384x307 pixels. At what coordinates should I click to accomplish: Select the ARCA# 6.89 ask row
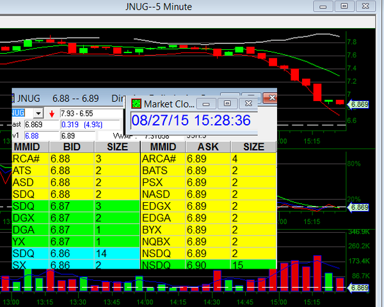coord(208,158)
